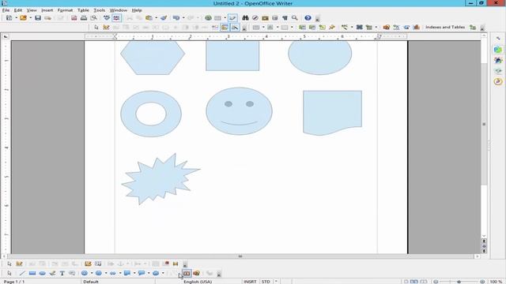Toggle the Show Draw Functions button
The width and height of the screenshot is (506, 284).
click(232, 18)
